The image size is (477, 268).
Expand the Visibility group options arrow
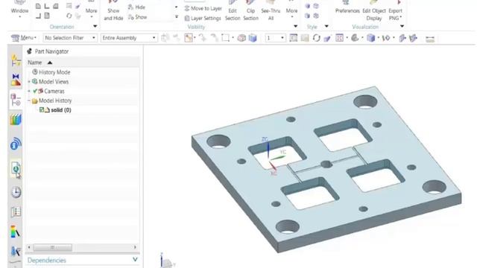point(295,27)
